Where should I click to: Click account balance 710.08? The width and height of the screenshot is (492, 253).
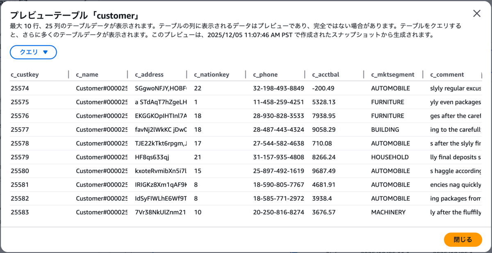[322, 143]
